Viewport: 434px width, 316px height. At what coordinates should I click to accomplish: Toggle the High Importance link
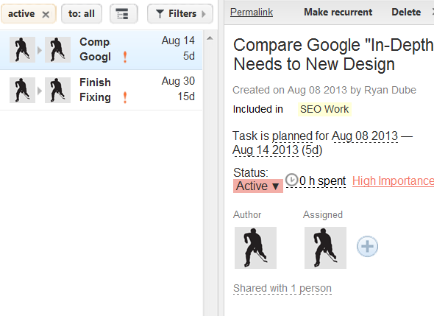click(393, 181)
